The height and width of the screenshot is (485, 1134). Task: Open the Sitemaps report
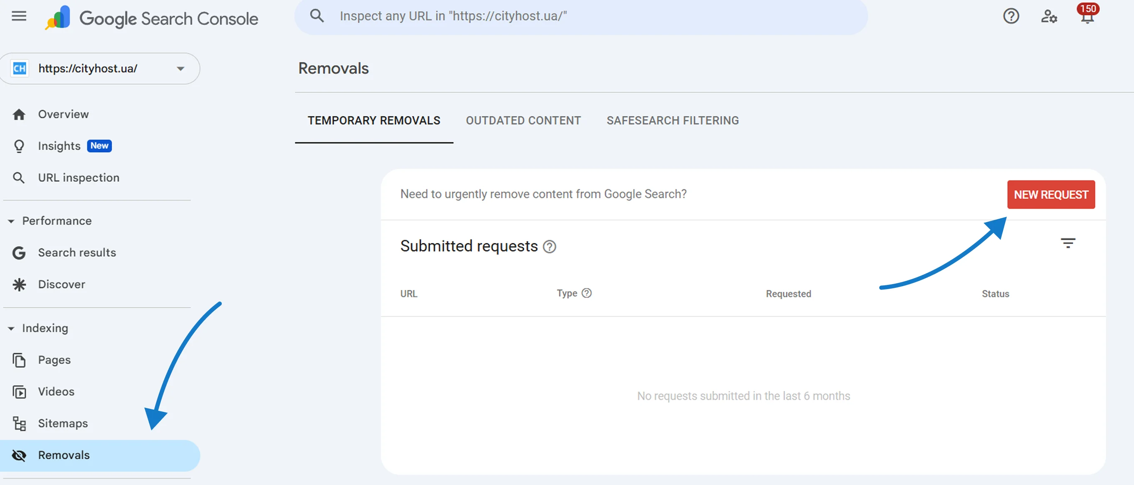[x=63, y=423]
